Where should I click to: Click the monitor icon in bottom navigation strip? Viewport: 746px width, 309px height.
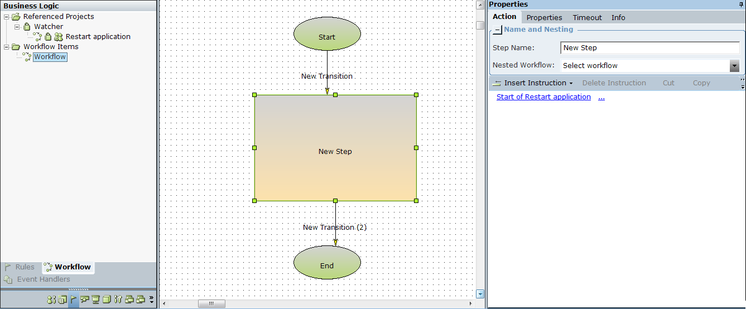[x=95, y=300]
